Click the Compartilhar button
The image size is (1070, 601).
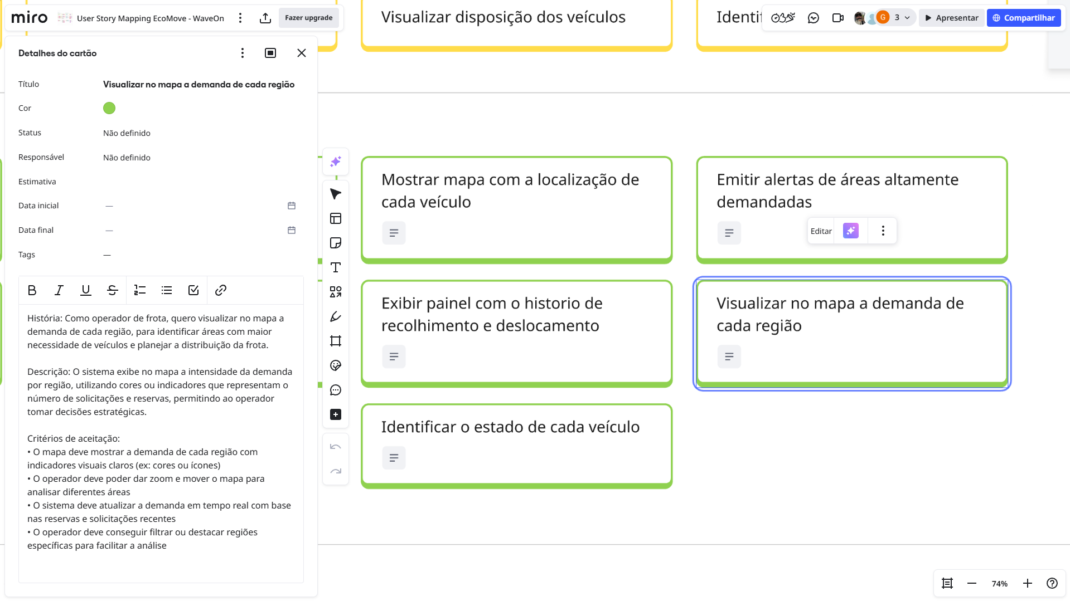1024,18
